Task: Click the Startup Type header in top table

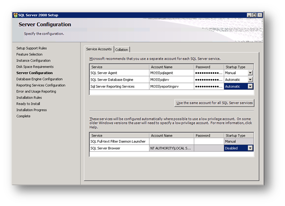Action: [239, 67]
